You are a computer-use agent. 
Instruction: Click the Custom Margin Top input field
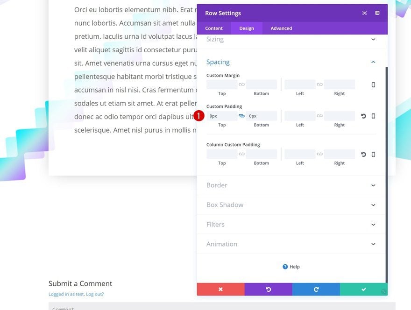pos(222,85)
